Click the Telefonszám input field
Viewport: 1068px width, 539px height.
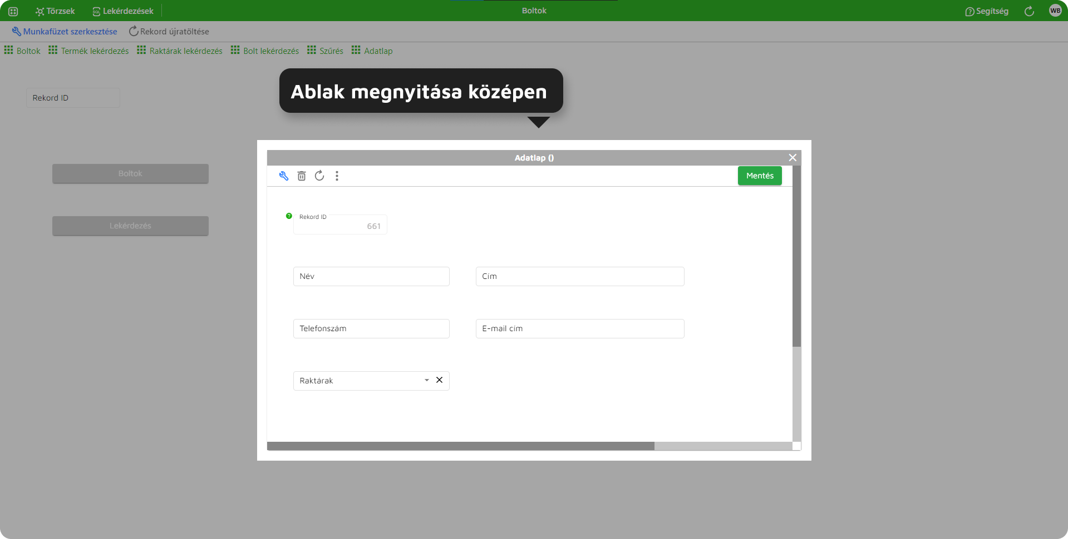371,328
